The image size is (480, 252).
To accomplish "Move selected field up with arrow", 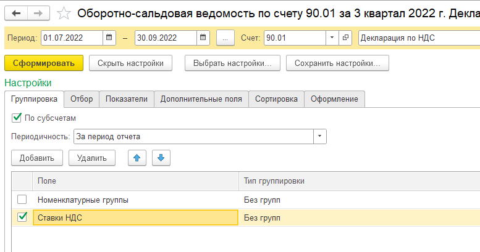I will click(x=137, y=158).
